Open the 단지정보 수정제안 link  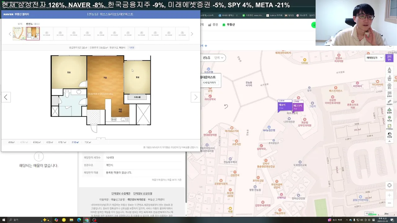point(121,194)
